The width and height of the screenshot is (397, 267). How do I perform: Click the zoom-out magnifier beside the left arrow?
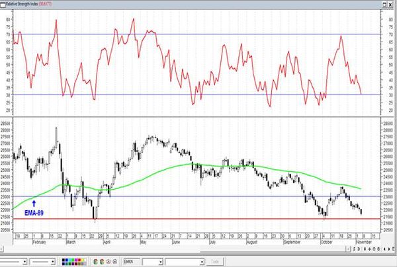point(378,249)
